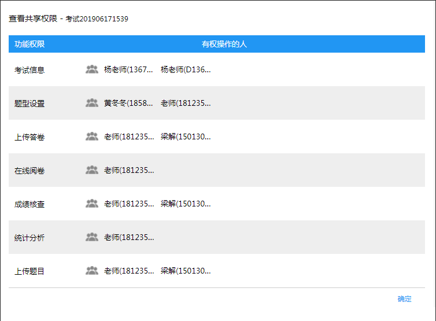Select 老师(181235... in 题型设置 row
This screenshot has height=321, width=436.
click(186, 104)
